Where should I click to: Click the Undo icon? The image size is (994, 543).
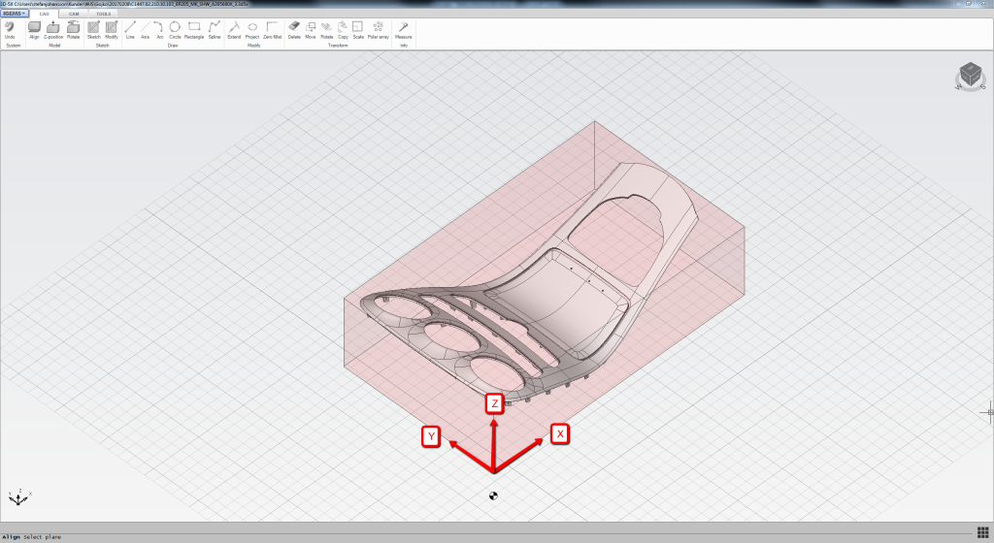pos(10,30)
